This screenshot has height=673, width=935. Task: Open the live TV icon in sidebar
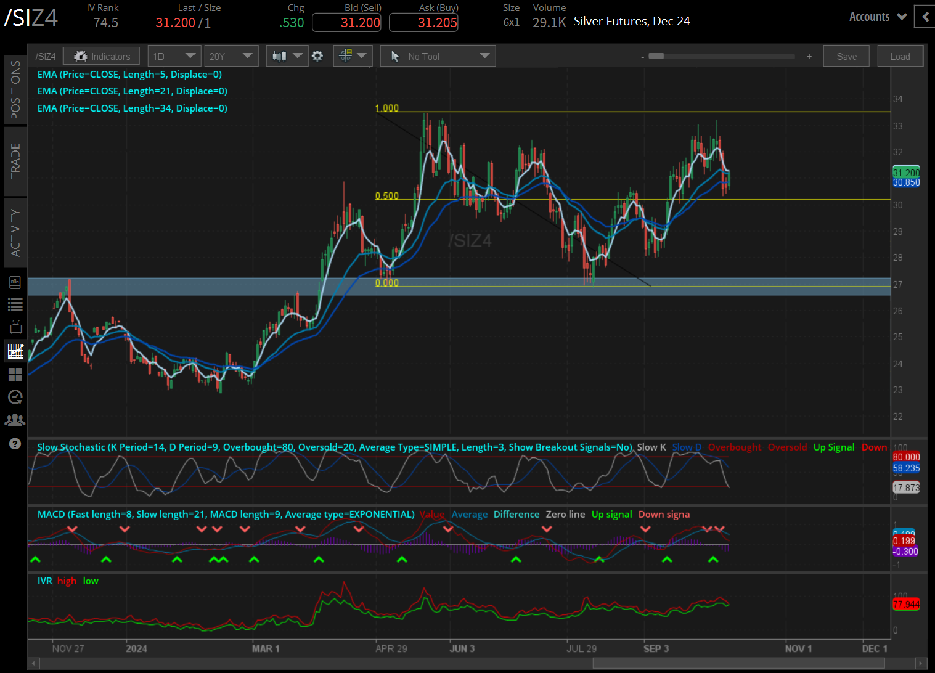[15, 327]
